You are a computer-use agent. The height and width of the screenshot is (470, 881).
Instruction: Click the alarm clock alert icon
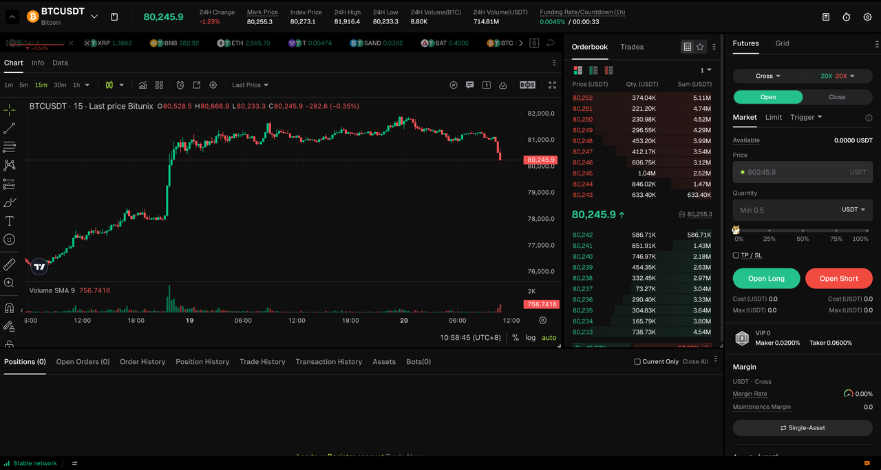tap(180, 85)
